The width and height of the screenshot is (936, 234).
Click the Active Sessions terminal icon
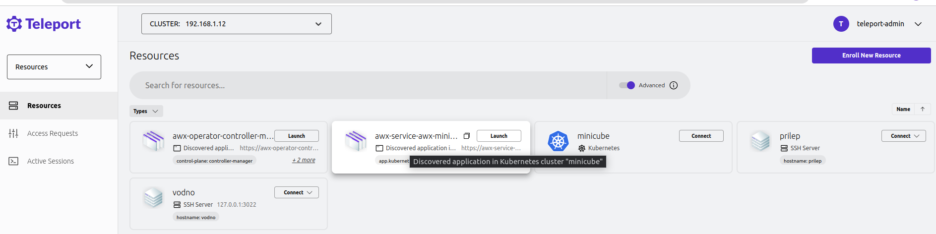point(13,161)
